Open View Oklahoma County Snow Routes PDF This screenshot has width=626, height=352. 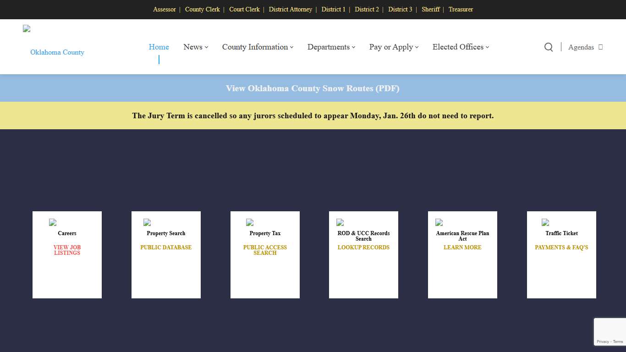313,88
